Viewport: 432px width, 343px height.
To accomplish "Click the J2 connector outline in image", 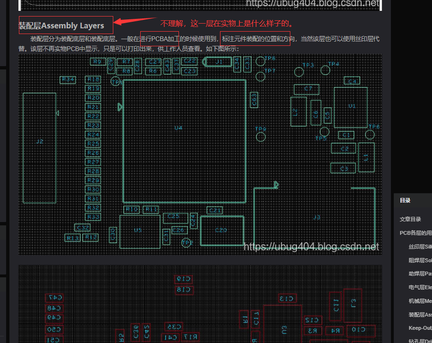I will pos(39,148).
